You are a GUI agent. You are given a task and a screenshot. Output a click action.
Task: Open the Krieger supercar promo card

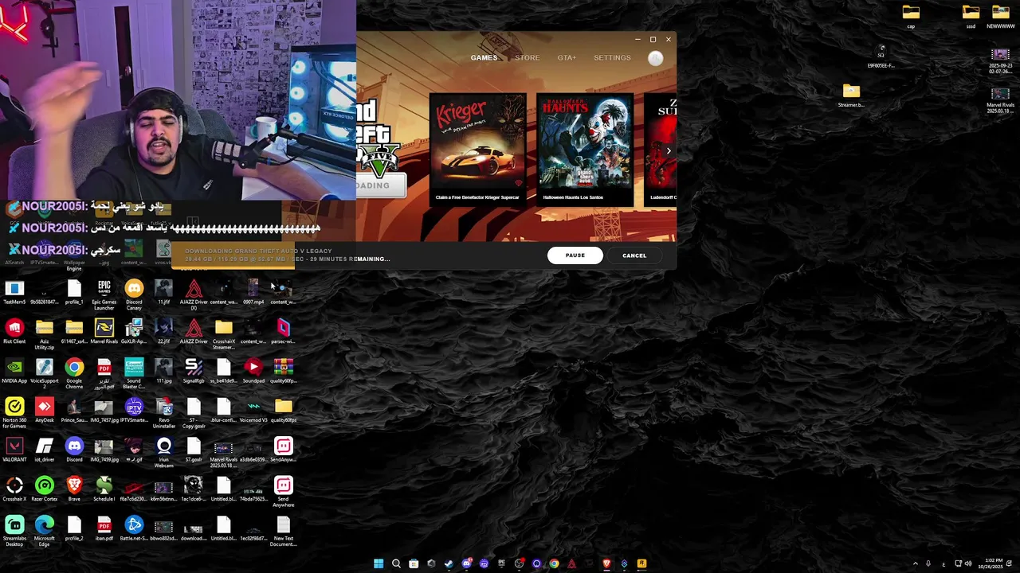tap(477, 149)
